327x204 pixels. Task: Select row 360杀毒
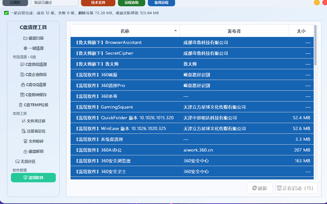coord(192,96)
